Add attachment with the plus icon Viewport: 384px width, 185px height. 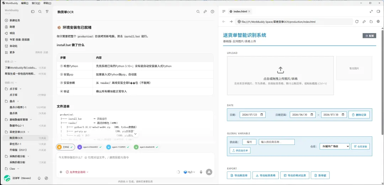[61, 172]
